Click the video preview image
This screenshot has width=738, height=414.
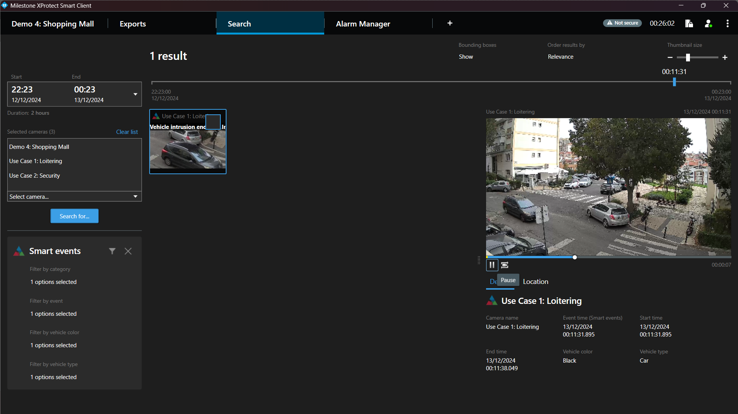tap(608, 186)
